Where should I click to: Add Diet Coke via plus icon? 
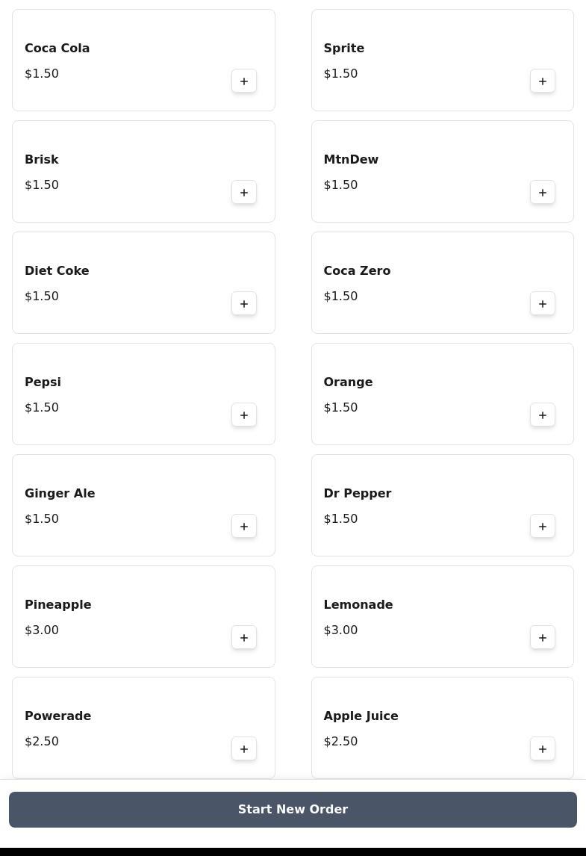click(x=244, y=304)
